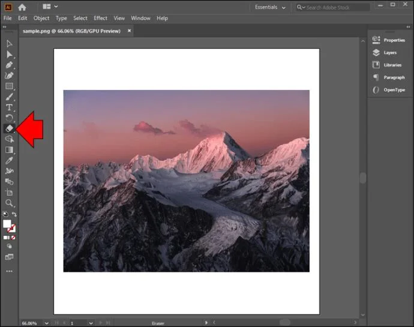Select the Direct Selection tool
The height and width of the screenshot is (327, 414).
click(9, 55)
